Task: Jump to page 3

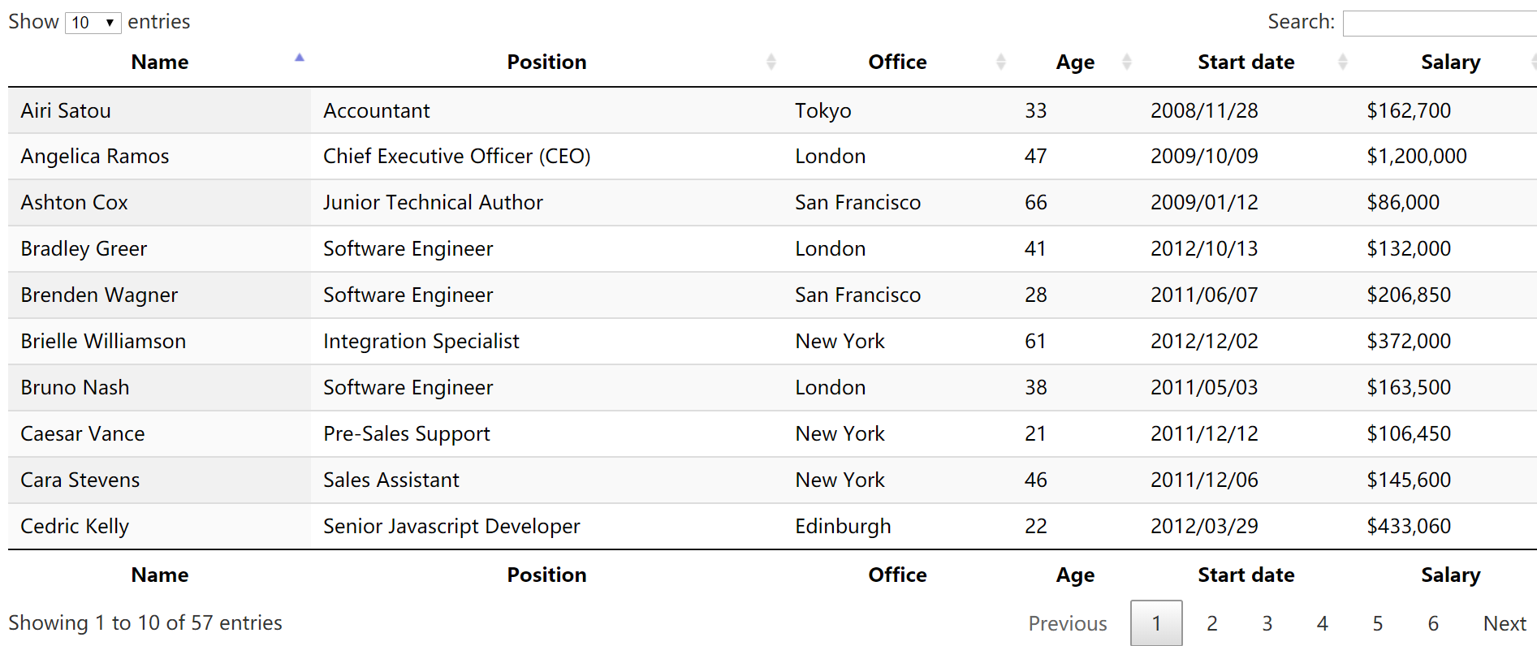Action: [x=1267, y=623]
